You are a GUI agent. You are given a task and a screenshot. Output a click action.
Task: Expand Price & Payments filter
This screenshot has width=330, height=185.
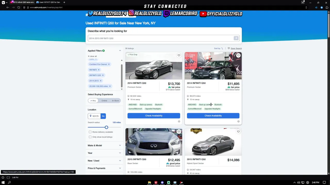click(104, 168)
